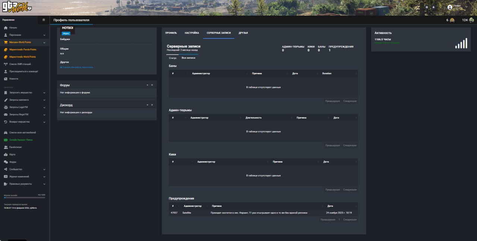Click the hotboi user avatar
This screenshot has height=241, width=477.
tap(450, 7)
